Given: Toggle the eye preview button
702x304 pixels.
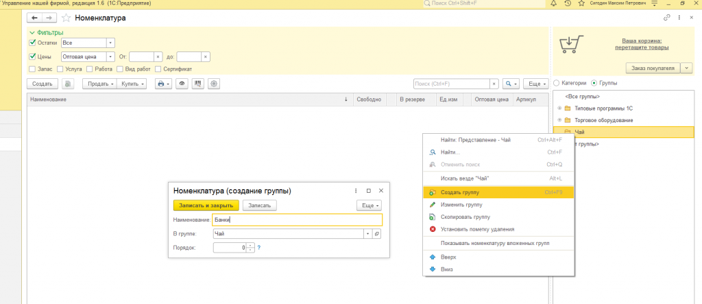Looking at the screenshot, I should click(181, 84).
